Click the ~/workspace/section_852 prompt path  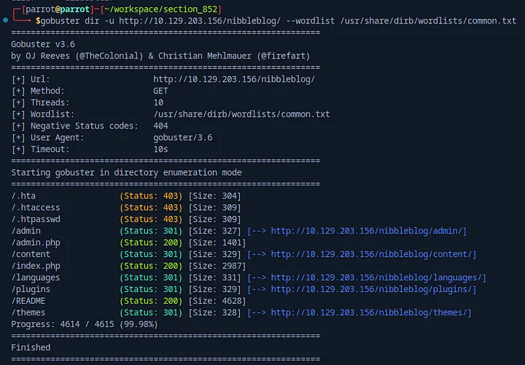pyautogui.click(x=168, y=8)
